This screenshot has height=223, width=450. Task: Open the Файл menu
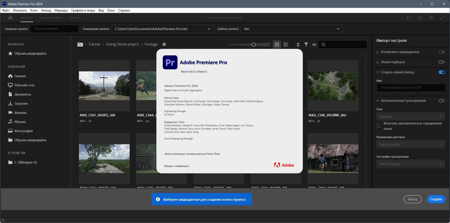coord(6,10)
